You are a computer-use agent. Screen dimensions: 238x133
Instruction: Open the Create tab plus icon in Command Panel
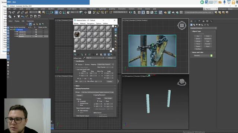click(192, 21)
